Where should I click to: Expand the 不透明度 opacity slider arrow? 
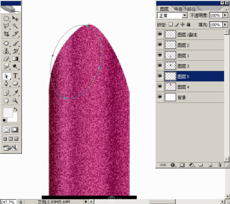pyautogui.click(x=225, y=16)
